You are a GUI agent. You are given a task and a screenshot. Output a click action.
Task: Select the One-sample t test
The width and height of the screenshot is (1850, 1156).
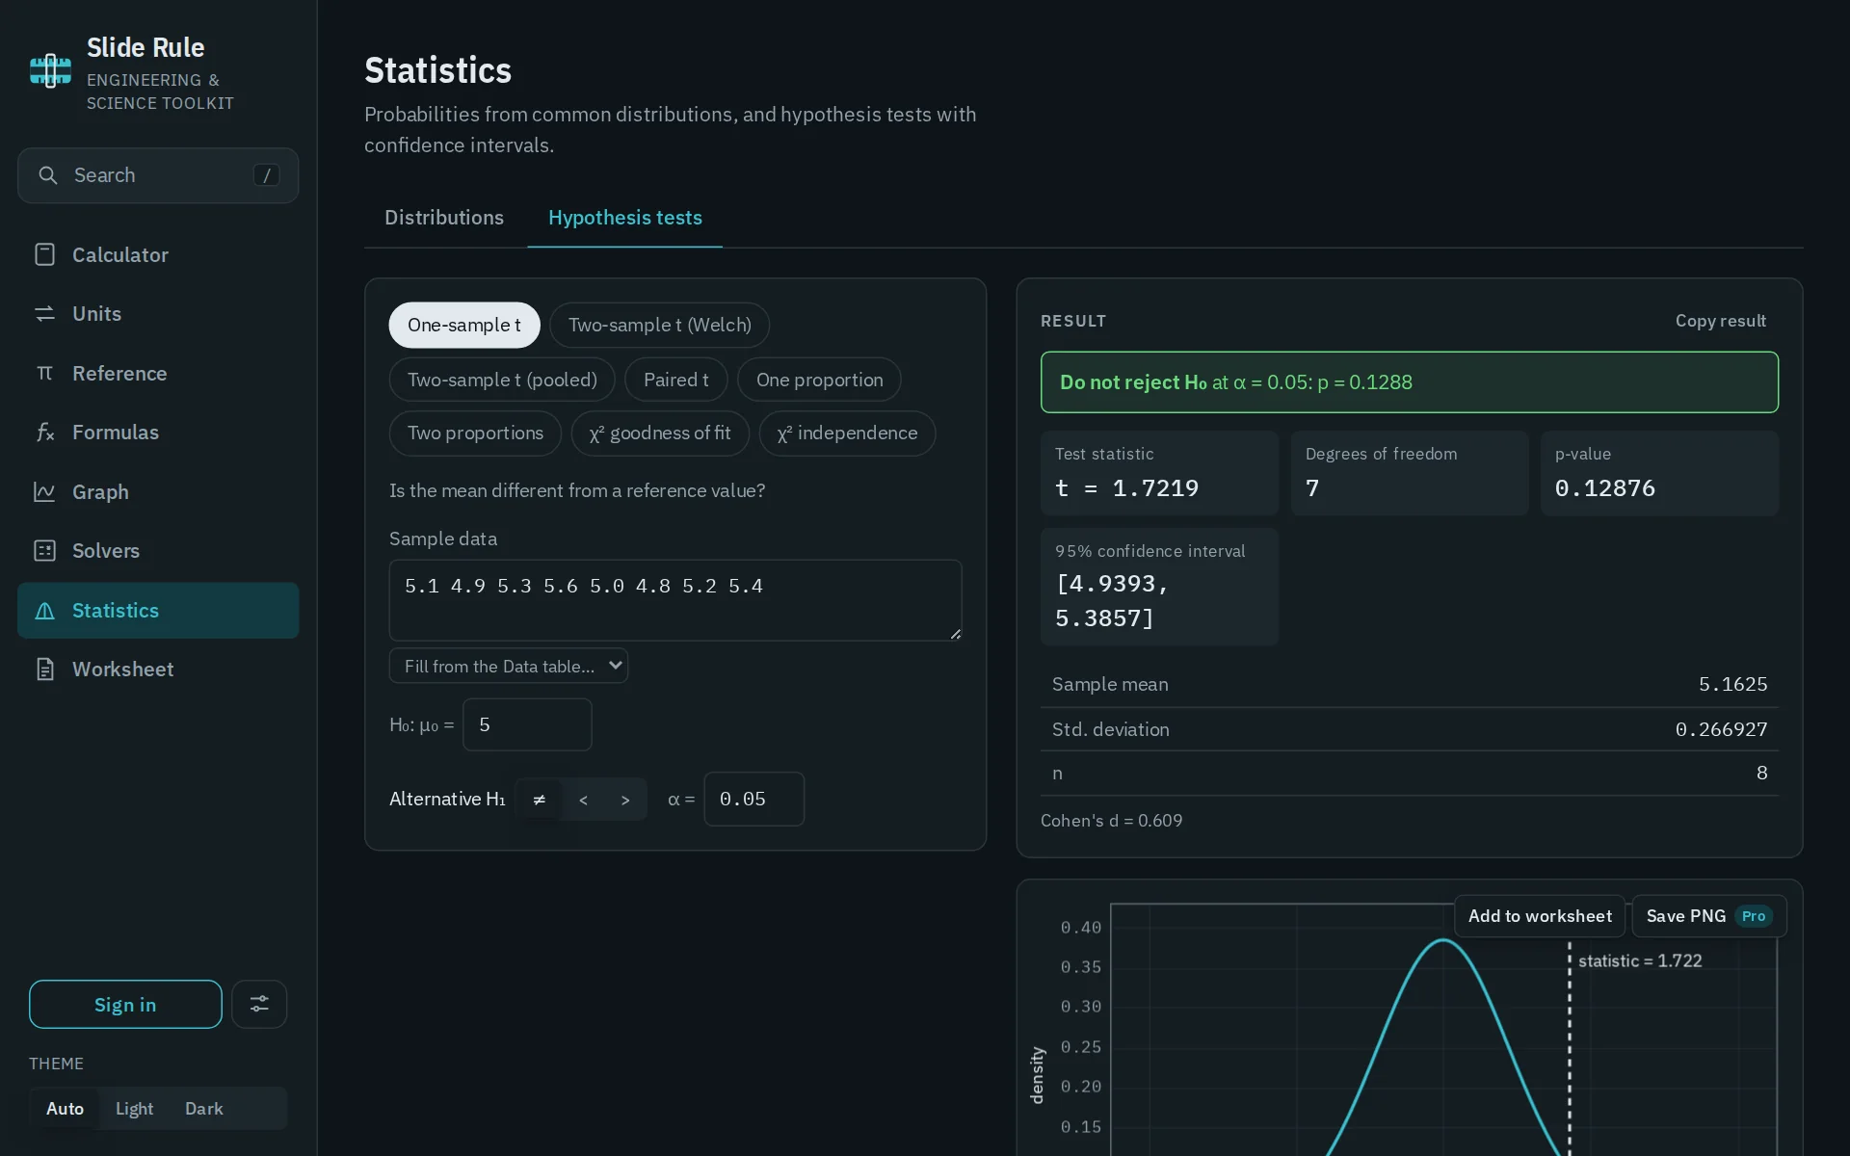pos(464,325)
